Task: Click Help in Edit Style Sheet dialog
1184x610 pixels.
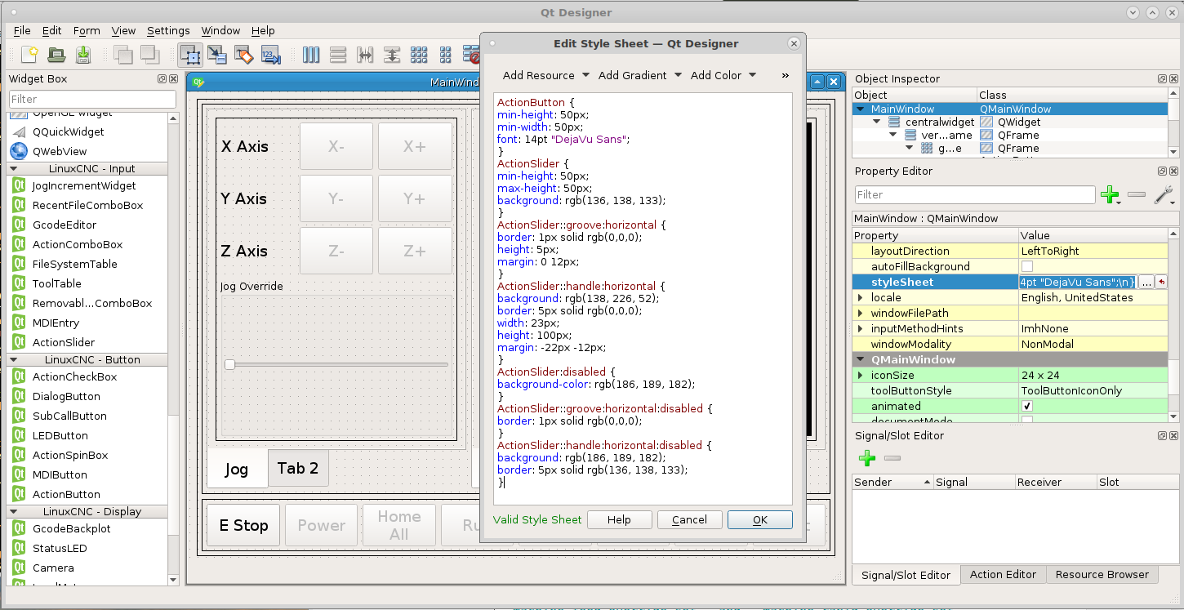Action: point(619,519)
